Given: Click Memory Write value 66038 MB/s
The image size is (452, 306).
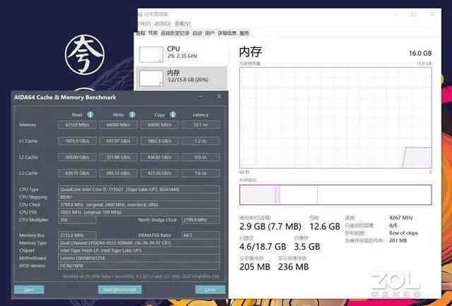Looking at the screenshot, I should [118, 125].
